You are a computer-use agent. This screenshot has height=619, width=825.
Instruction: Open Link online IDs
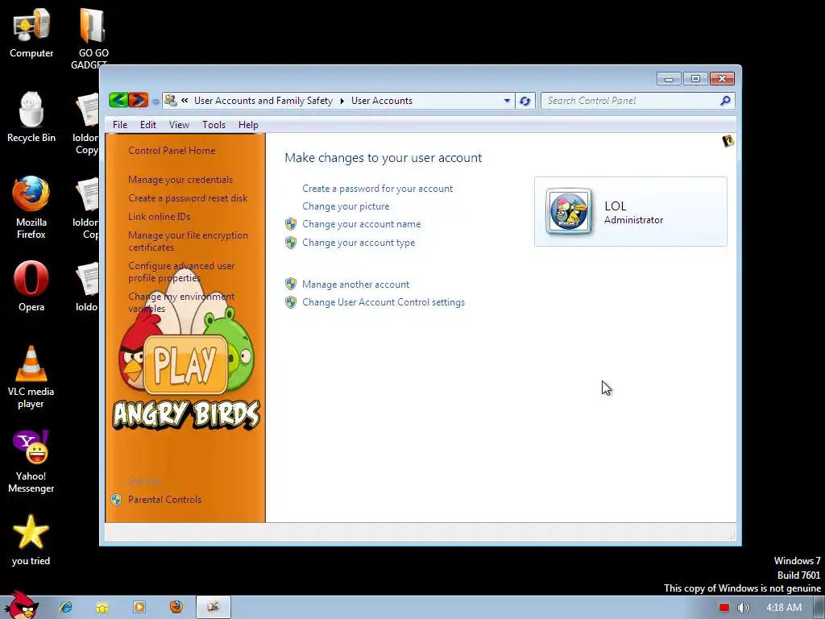point(159,216)
